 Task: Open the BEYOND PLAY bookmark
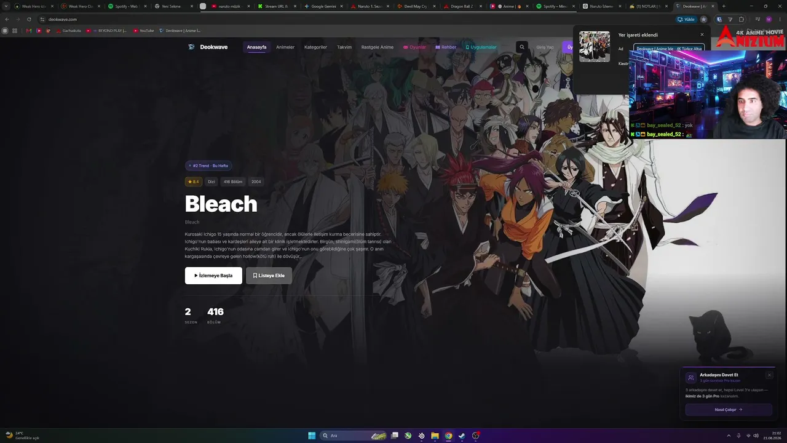click(x=106, y=31)
